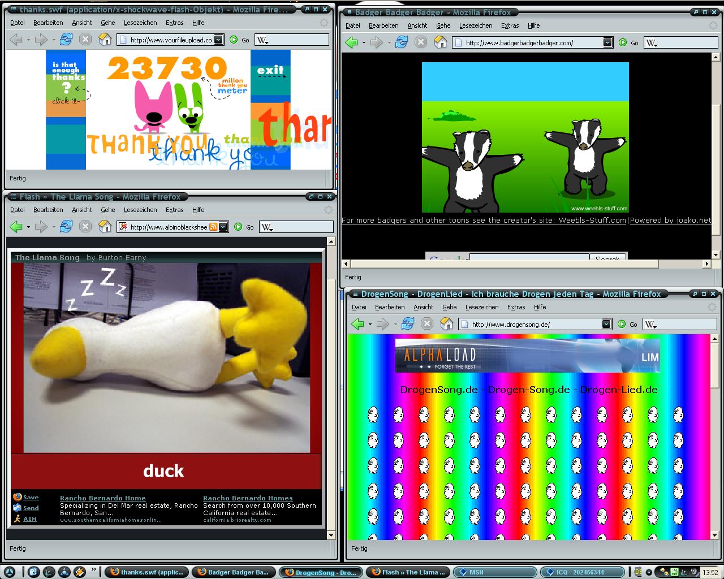The width and height of the screenshot is (724, 579).
Task: Open the Extras menu in the Llama Song window
Action: click(x=175, y=210)
